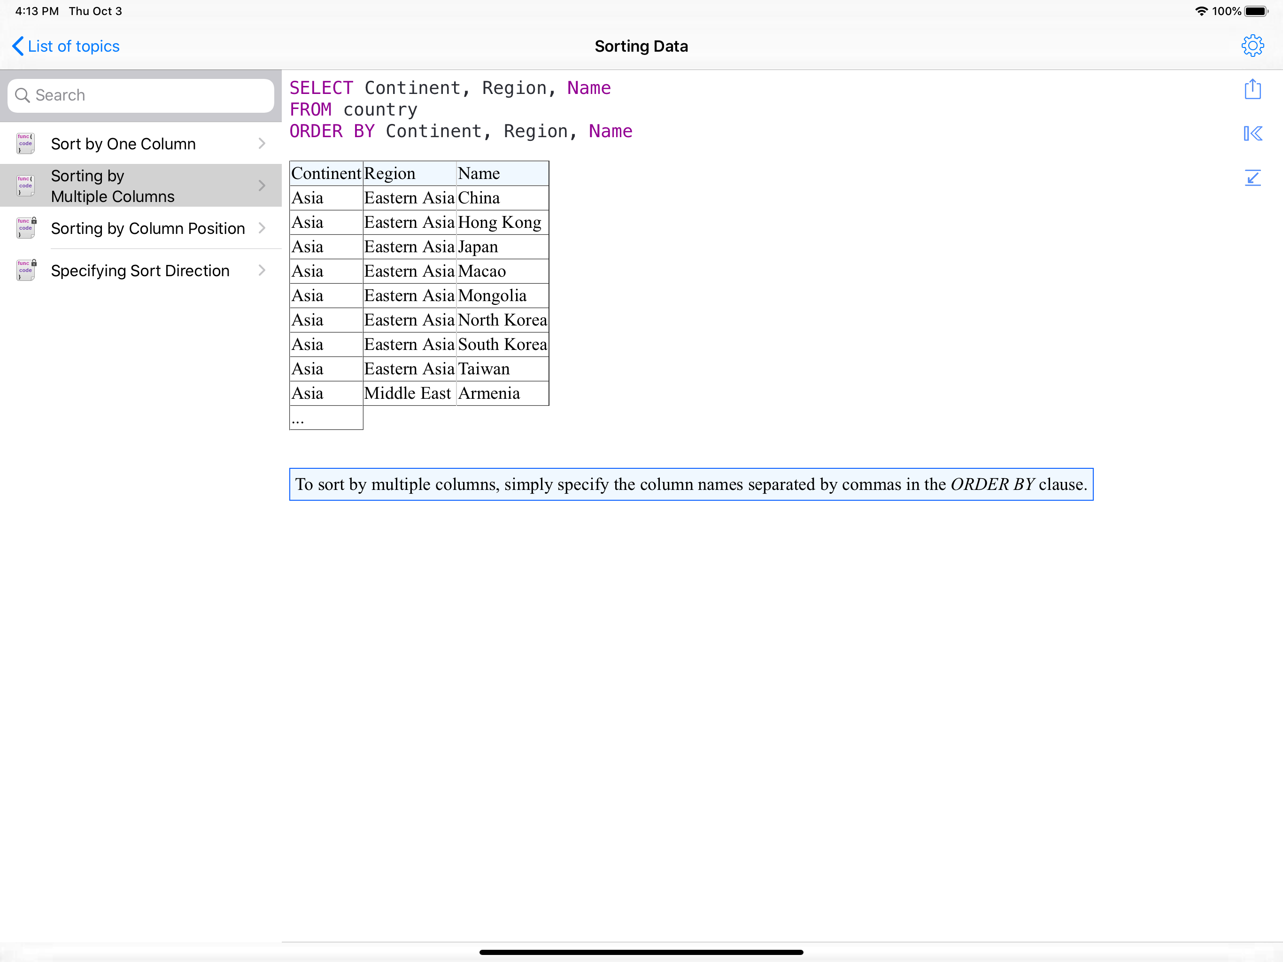Click the Sorting by Multiple Columns code icon
This screenshot has height=962, width=1283.
(x=25, y=186)
